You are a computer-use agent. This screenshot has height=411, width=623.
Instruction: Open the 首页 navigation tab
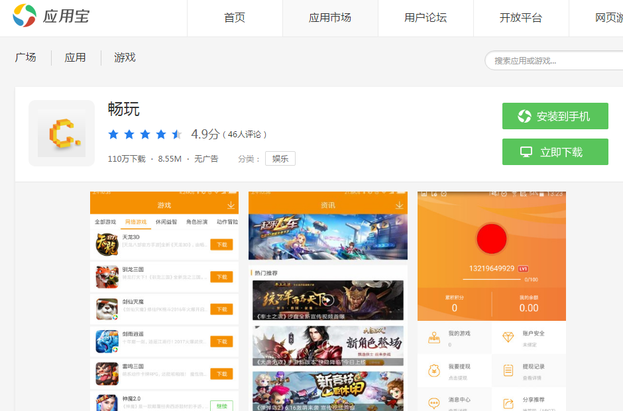(235, 18)
